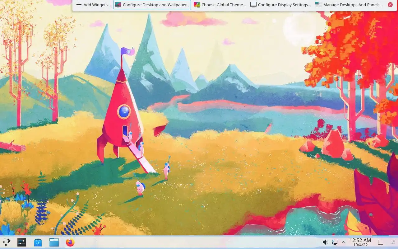The image size is (398, 249).
Task: Click Add Widgets button
Action: click(x=94, y=5)
